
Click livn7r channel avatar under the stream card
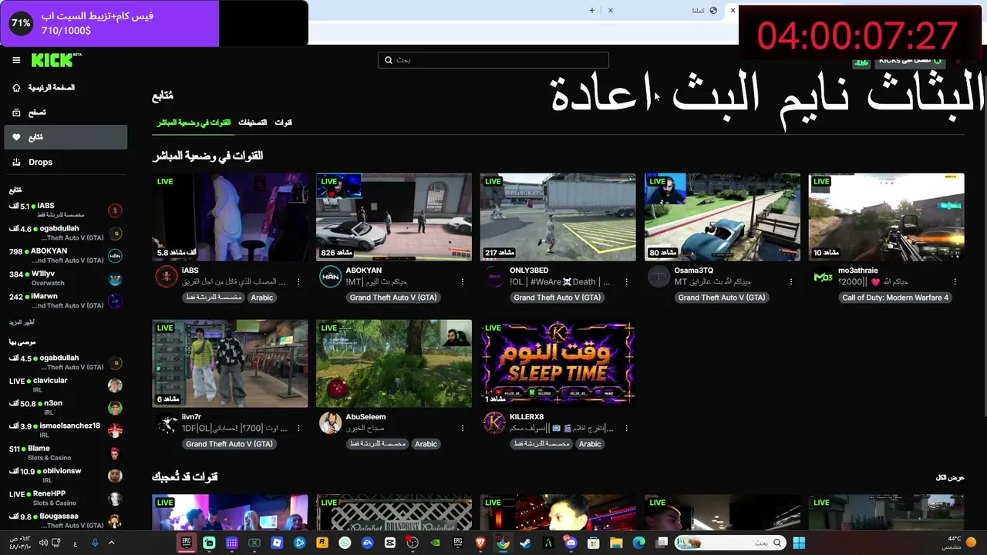(x=167, y=423)
